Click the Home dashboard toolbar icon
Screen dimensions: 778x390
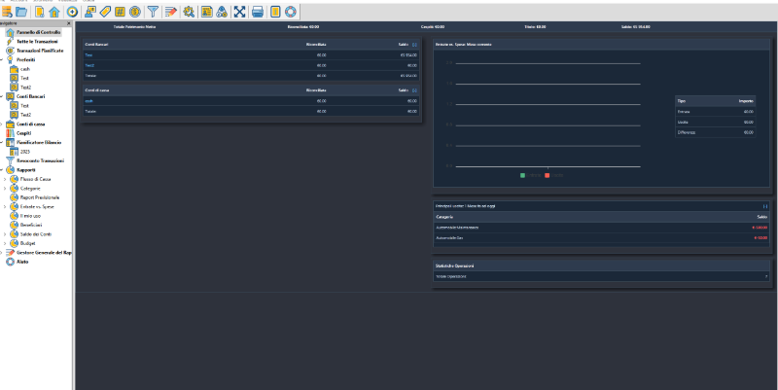[x=54, y=12]
